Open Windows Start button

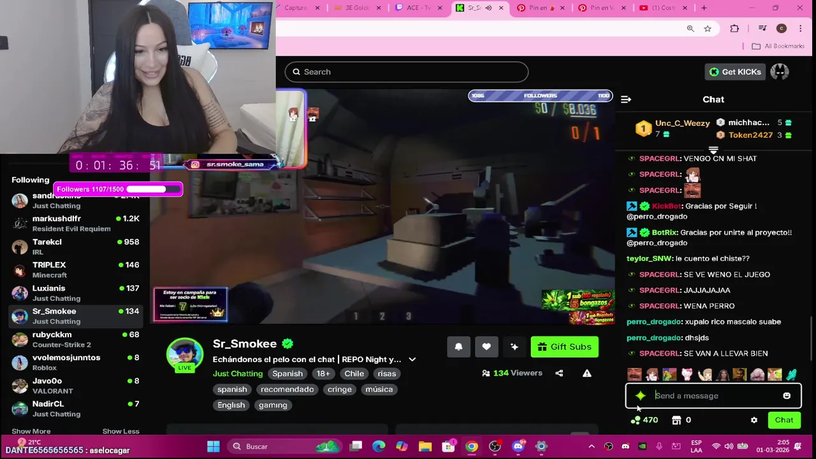click(x=214, y=446)
